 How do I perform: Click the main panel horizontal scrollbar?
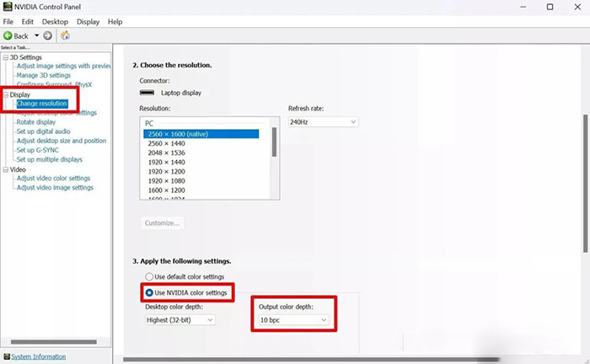click(x=311, y=360)
